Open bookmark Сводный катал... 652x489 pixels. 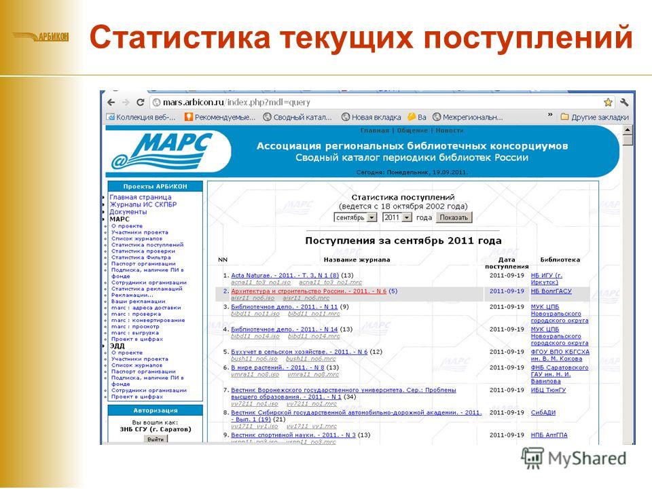(297, 117)
